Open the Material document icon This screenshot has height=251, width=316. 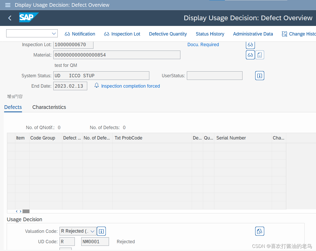coord(260,55)
